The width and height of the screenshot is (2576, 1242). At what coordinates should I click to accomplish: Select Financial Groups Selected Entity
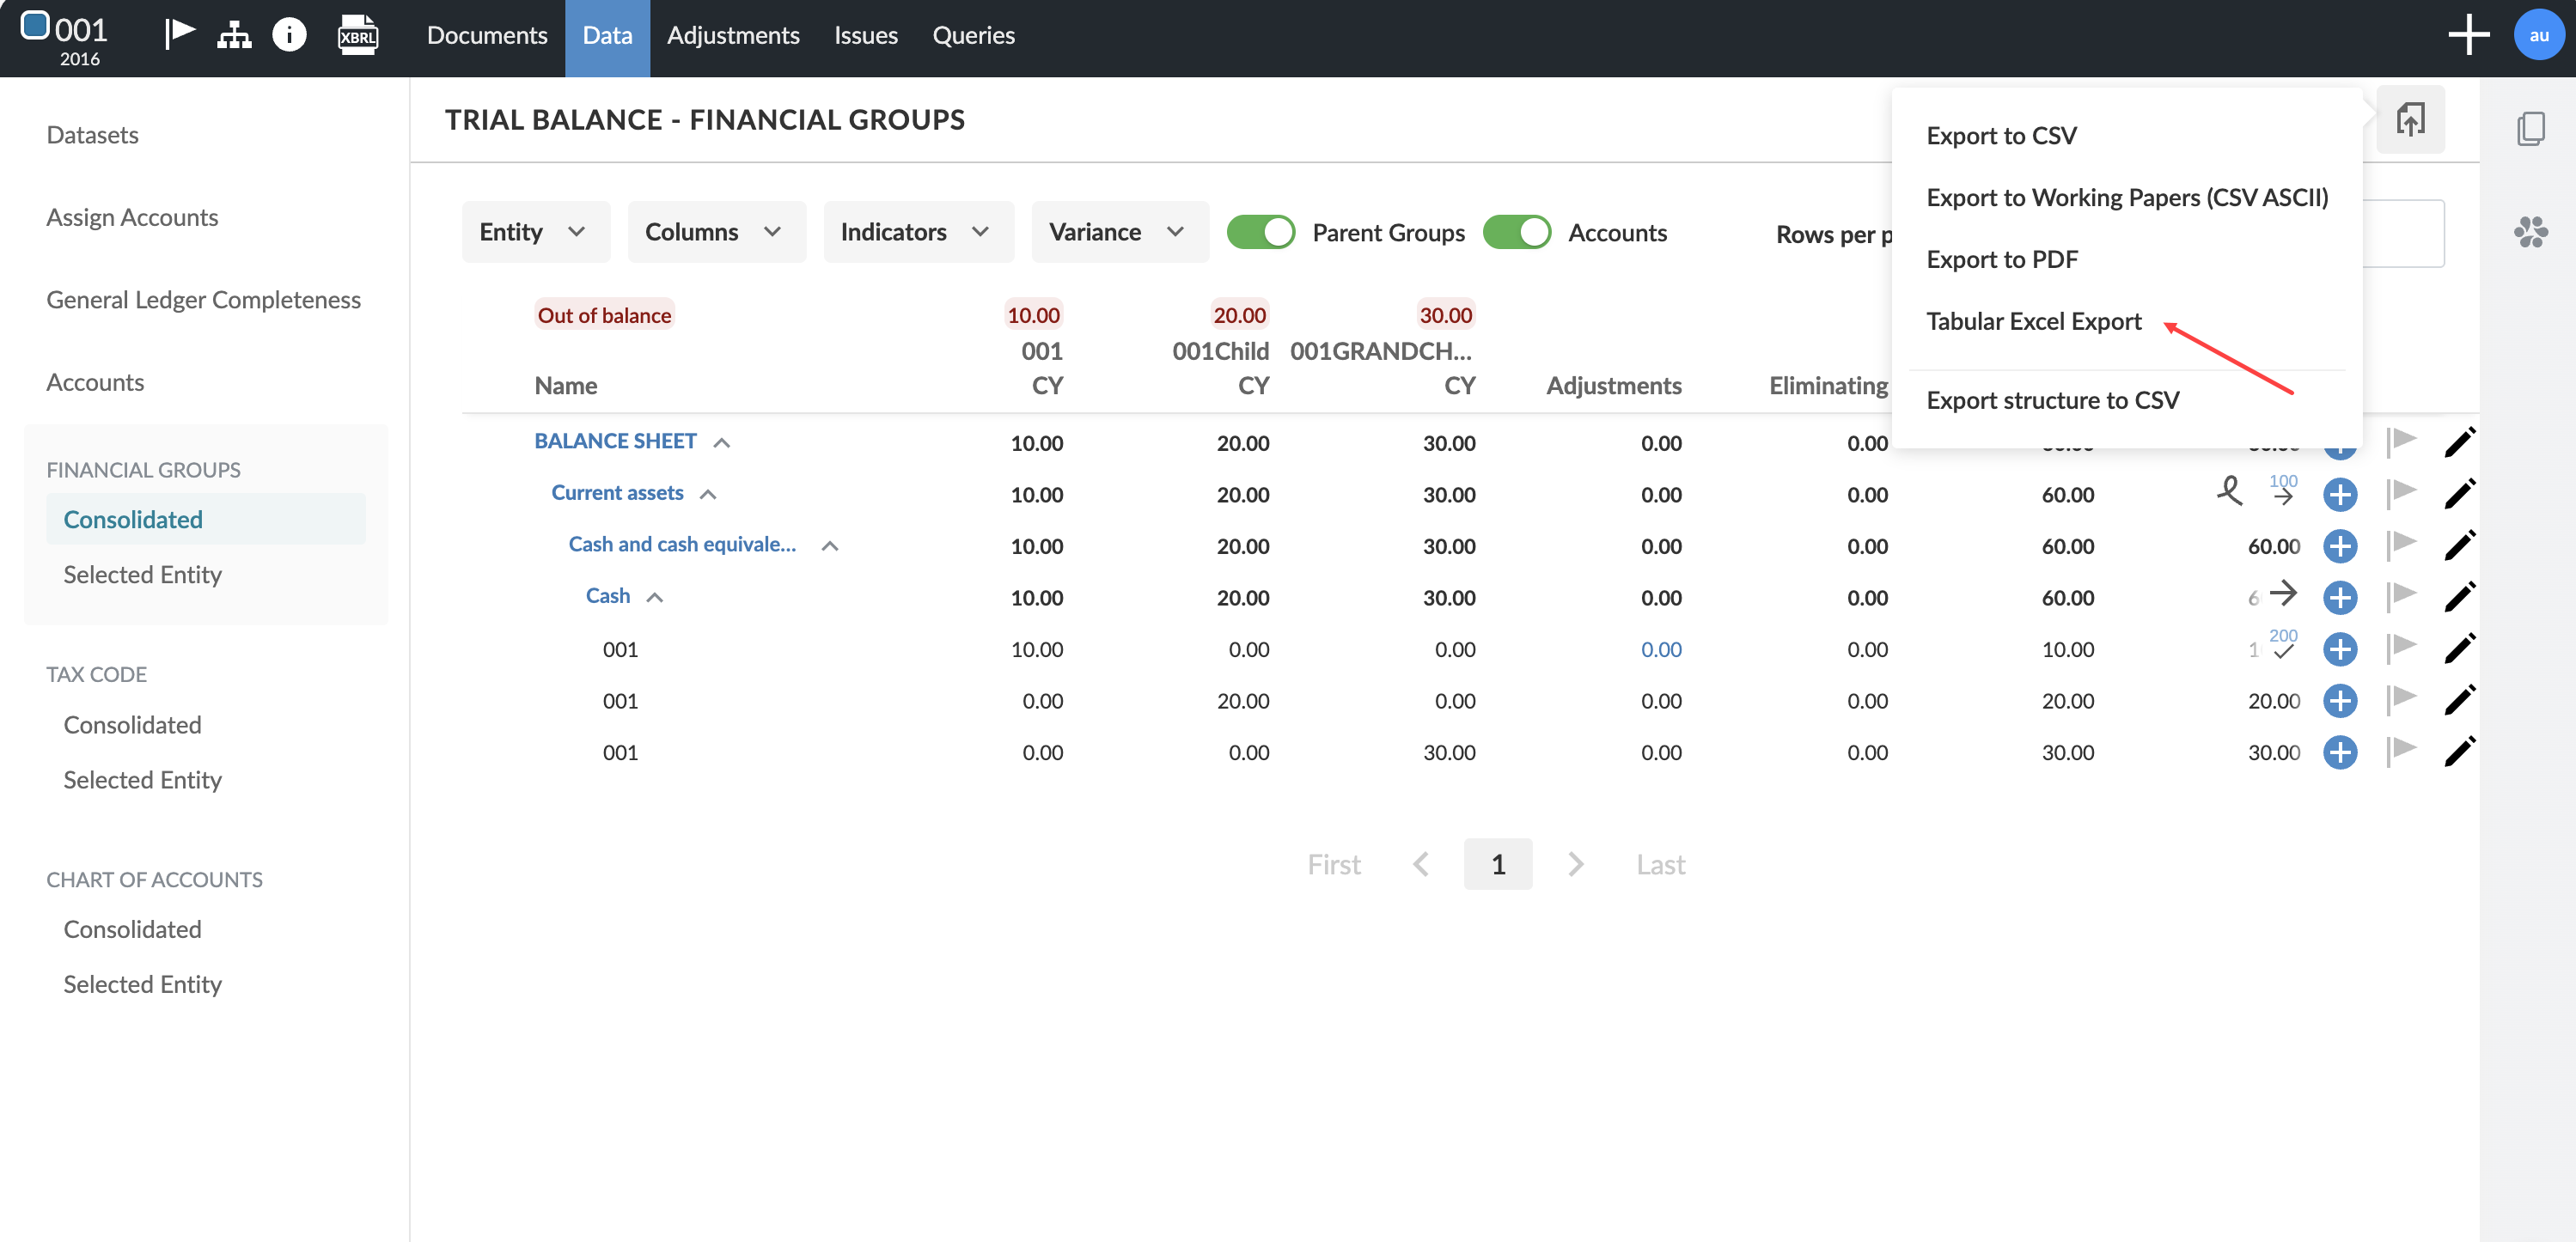tap(142, 575)
